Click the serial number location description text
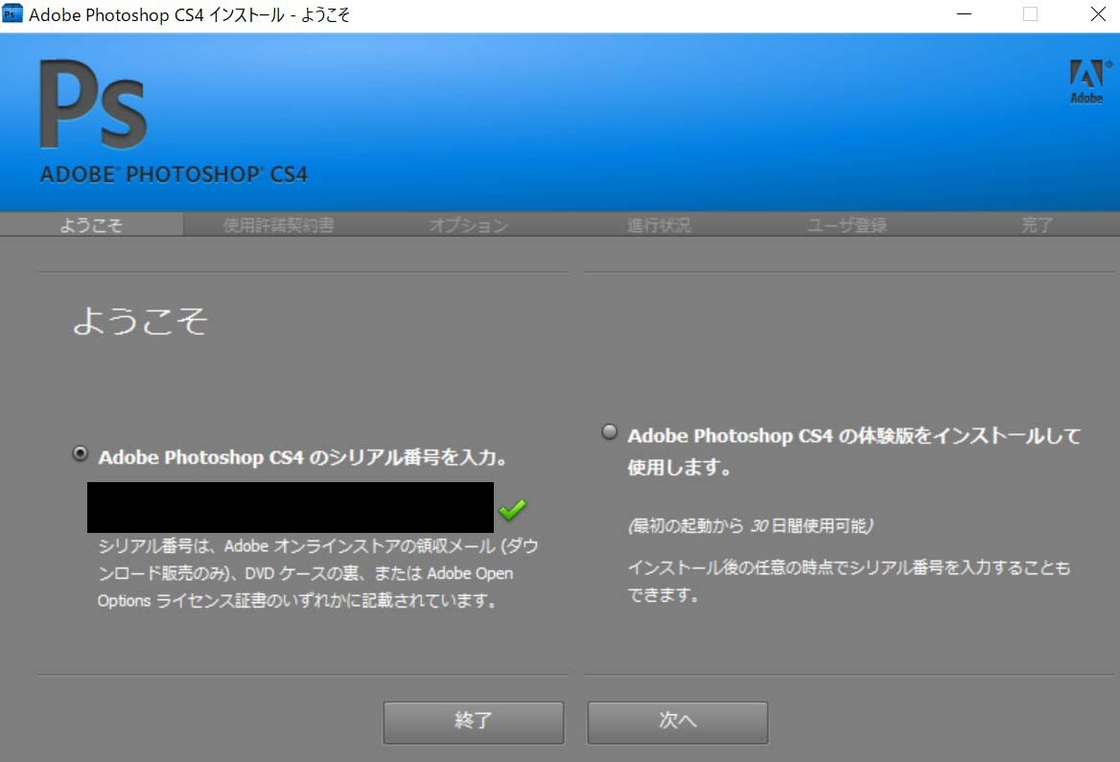 317,573
